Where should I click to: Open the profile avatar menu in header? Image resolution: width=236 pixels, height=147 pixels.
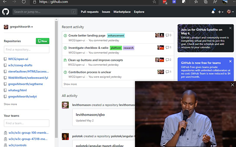click(230, 12)
